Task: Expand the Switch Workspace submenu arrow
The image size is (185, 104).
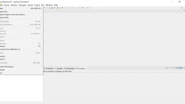Action: (x=41, y=67)
